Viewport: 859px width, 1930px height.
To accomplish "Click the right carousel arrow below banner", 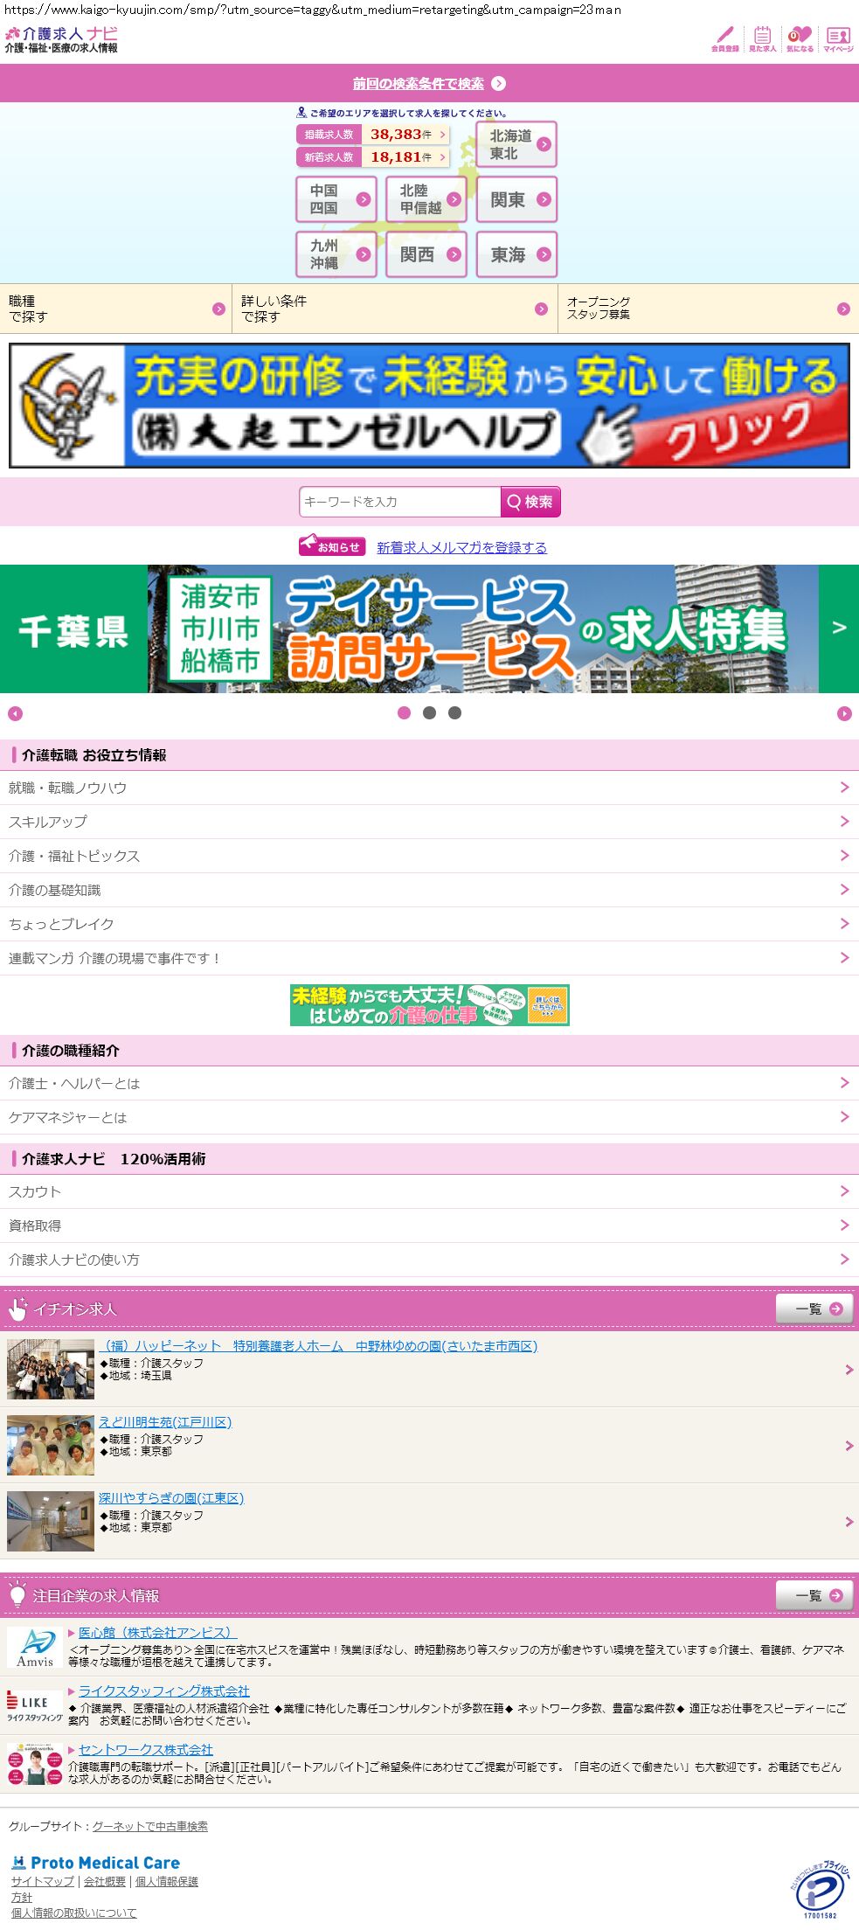I will coord(844,714).
